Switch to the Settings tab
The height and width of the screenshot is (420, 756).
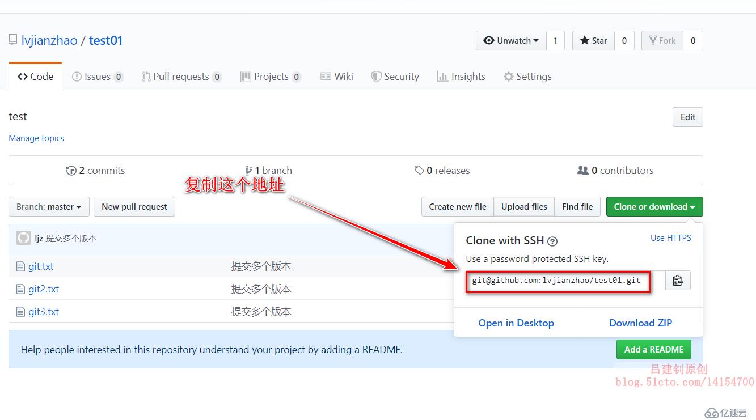527,77
